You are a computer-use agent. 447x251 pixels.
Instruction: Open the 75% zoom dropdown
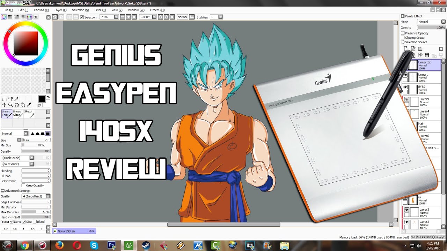(x=116, y=17)
